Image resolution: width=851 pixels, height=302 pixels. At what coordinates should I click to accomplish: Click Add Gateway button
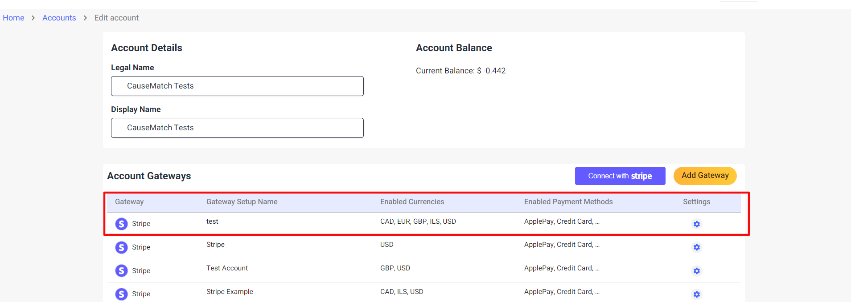click(x=705, y=175)
